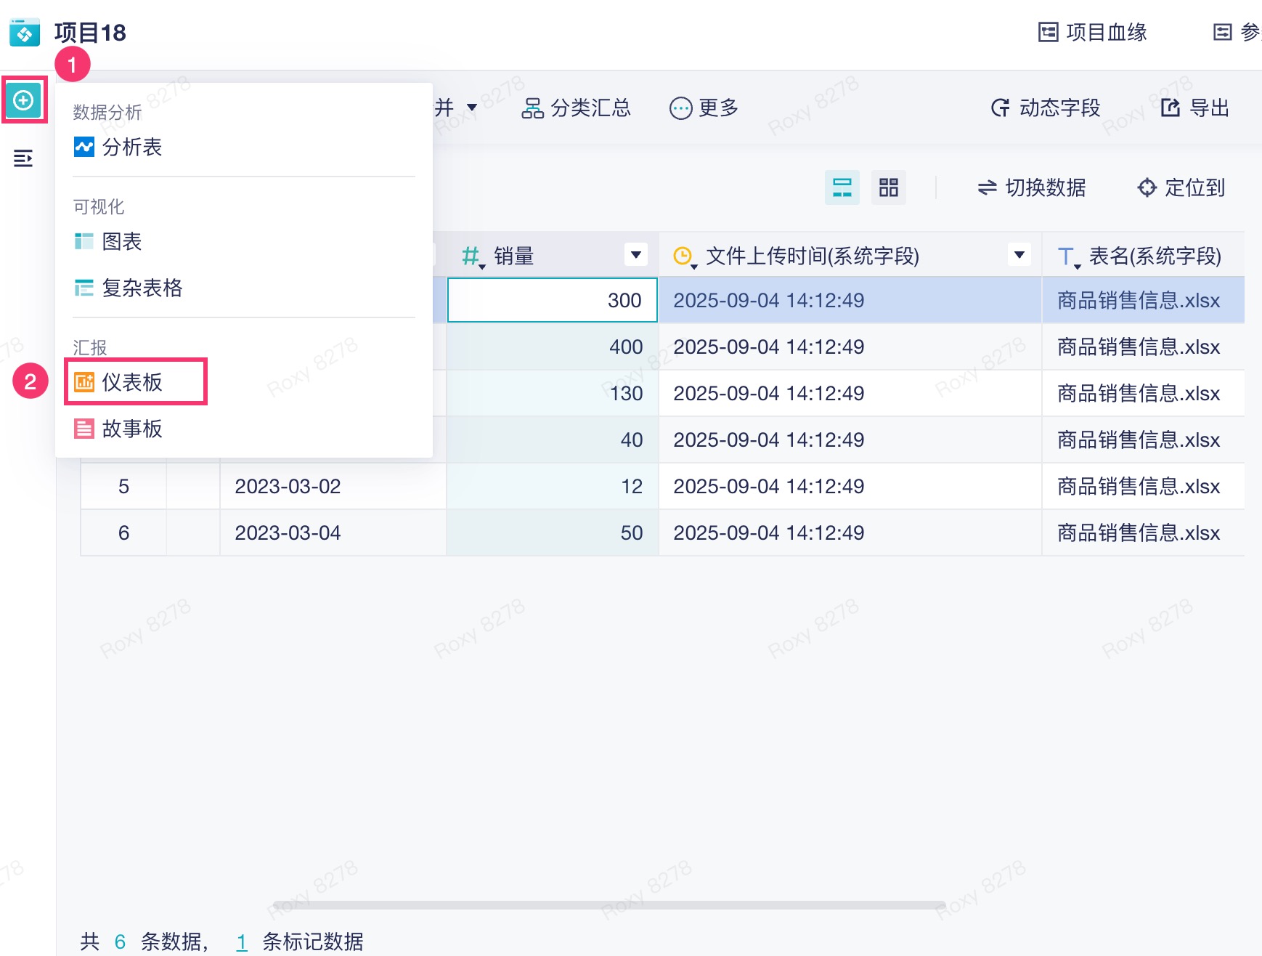Image resolution: width=1262 pixels, height=956 pixels.
Task: Click the 定位到 locate button
Action: (1181, 188)
